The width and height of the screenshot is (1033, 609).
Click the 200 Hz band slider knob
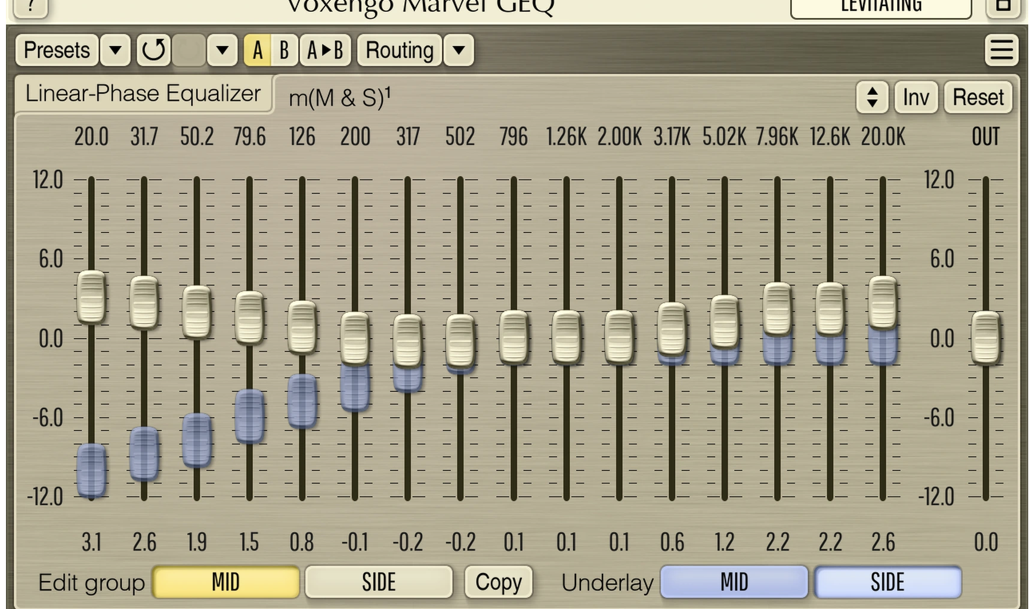(355, 338)
